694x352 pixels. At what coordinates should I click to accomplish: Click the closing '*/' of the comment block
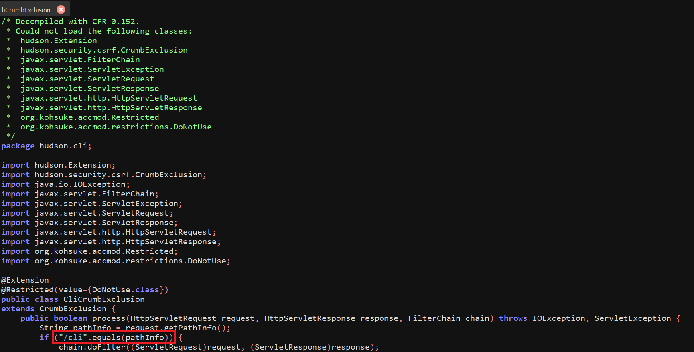[x=11, y=136]
